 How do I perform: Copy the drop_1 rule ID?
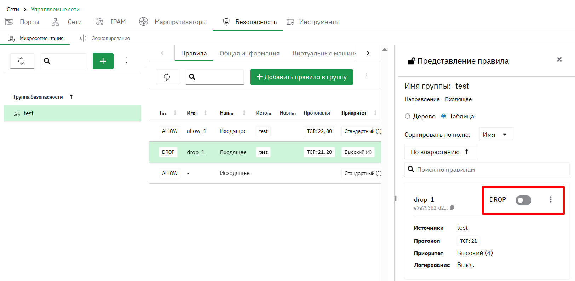coord(452,208)
